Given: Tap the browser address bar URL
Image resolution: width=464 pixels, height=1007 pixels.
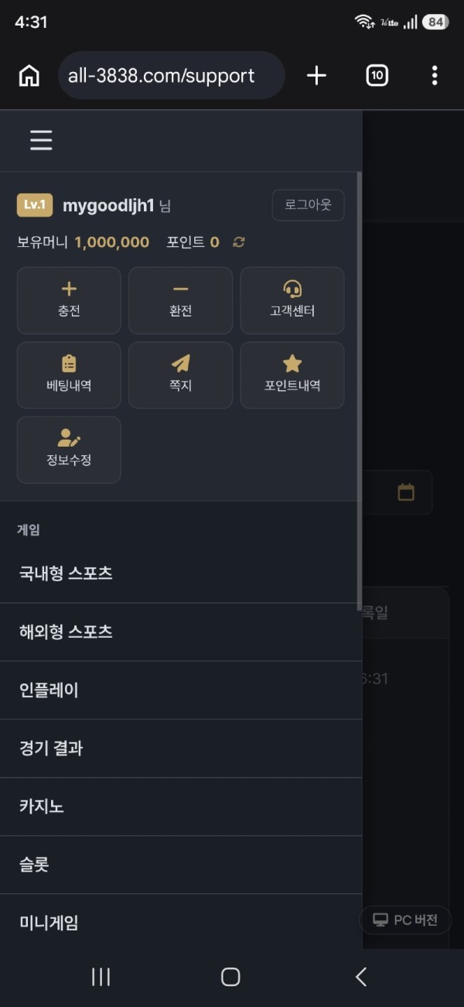Looking at the screenshot, I should [x=172, y=75].
